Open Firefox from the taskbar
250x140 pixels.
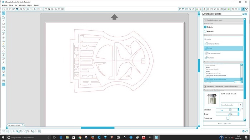coord(92,138)
